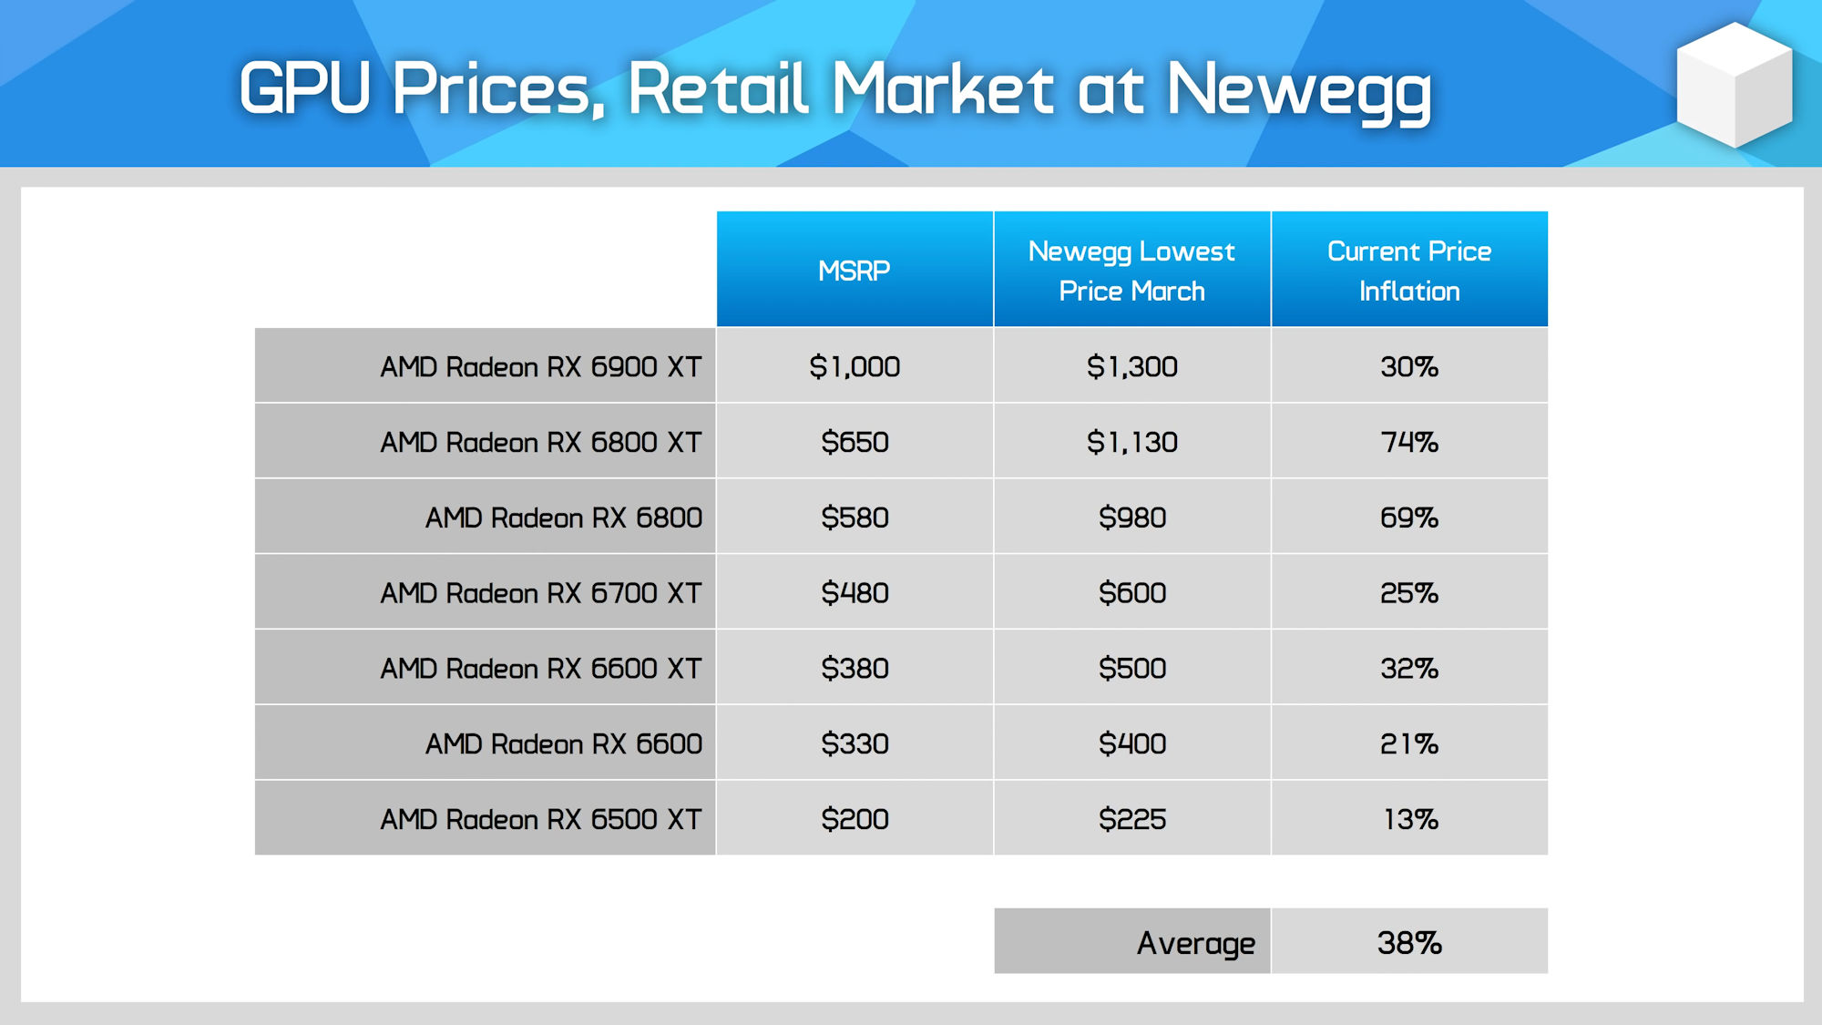This screenshot has height=1025, width=1822.
Task: Click the AMD Radeon RX 6800 row label
Action: point(563,516)
